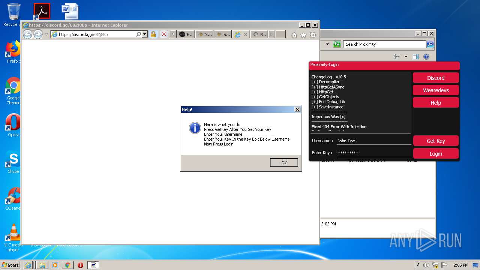Click the Opera taskbar icon
This screenshot has width=480, height=270.
point(80,265)
